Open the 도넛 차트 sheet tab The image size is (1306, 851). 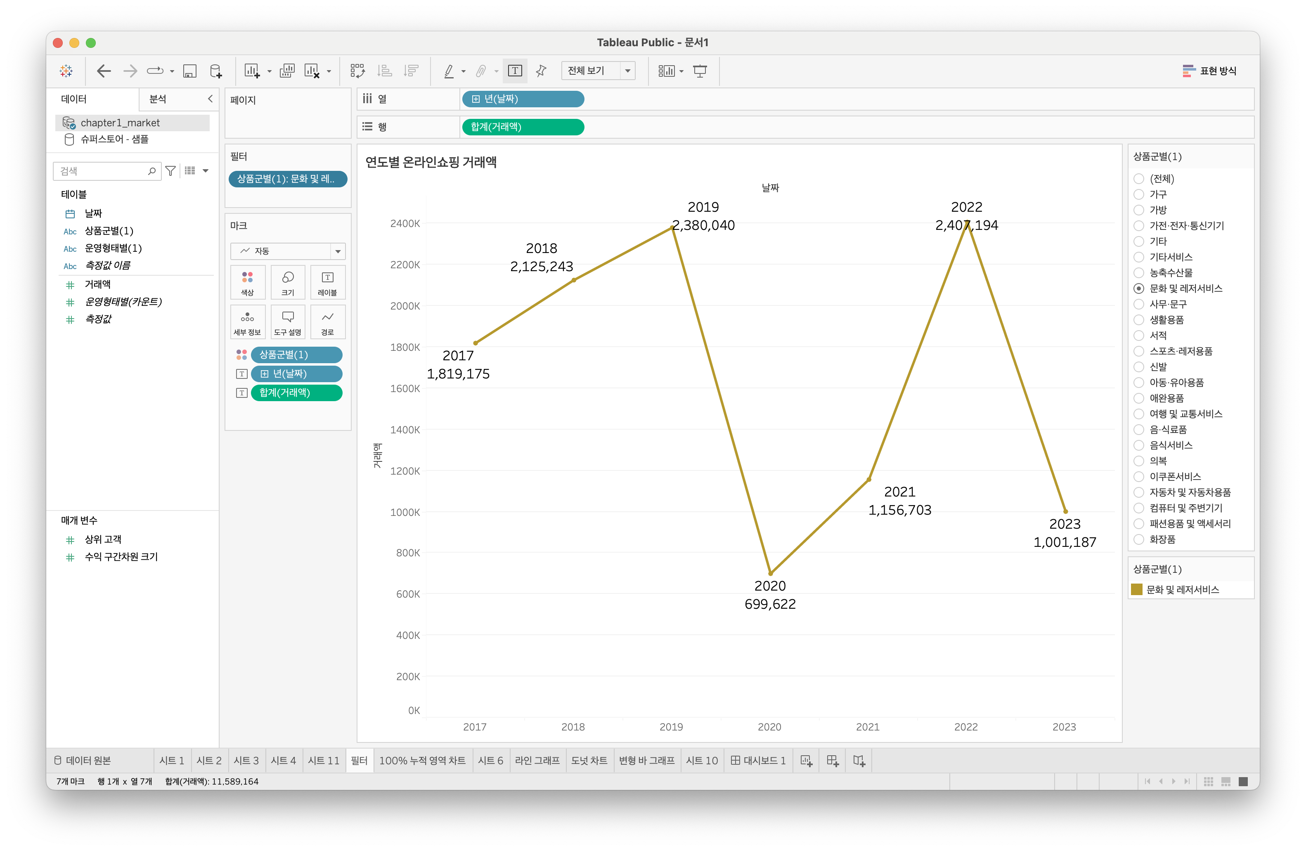589,761
